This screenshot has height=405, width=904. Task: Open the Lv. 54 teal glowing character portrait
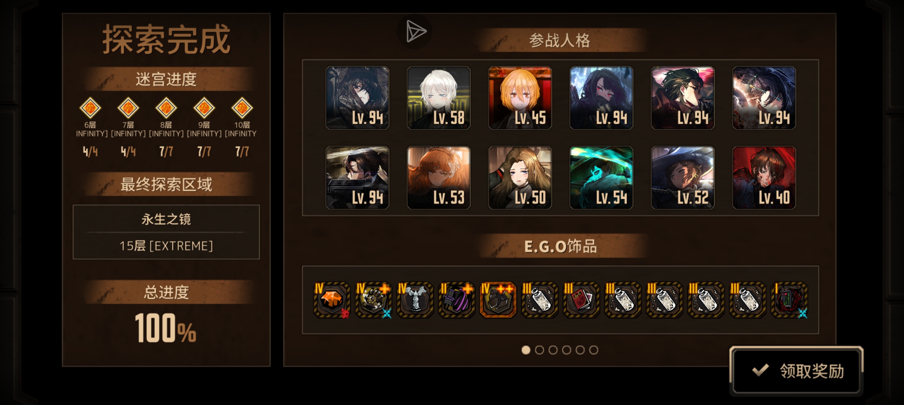point(601,178)
